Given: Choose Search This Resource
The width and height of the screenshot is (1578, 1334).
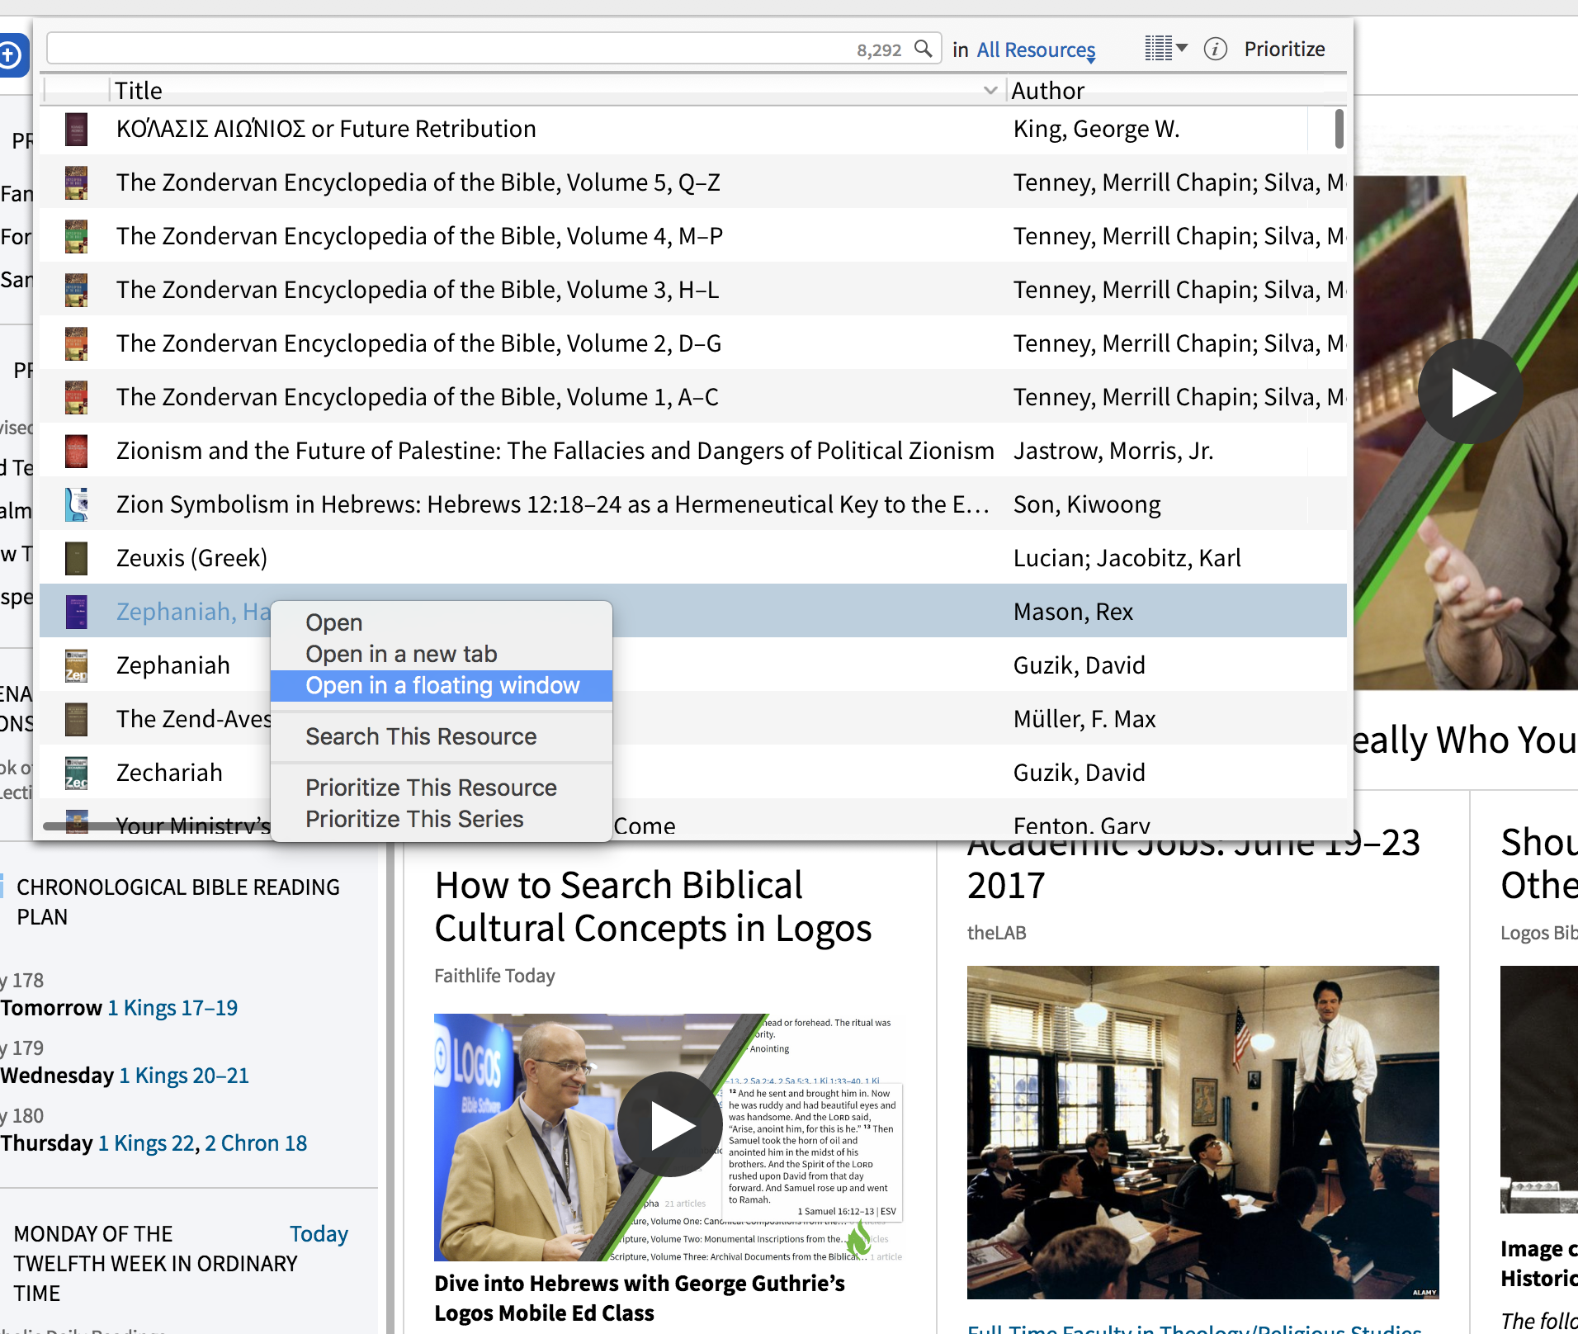Looking at the screenshot, I should point(421,736).
